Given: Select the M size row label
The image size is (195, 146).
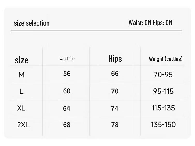Looking at the screenshot, I should tap(21, 75).
